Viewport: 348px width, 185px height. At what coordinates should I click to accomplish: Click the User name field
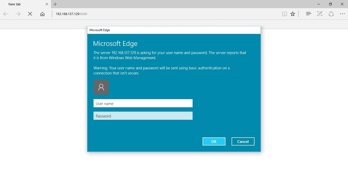point(143,103)
